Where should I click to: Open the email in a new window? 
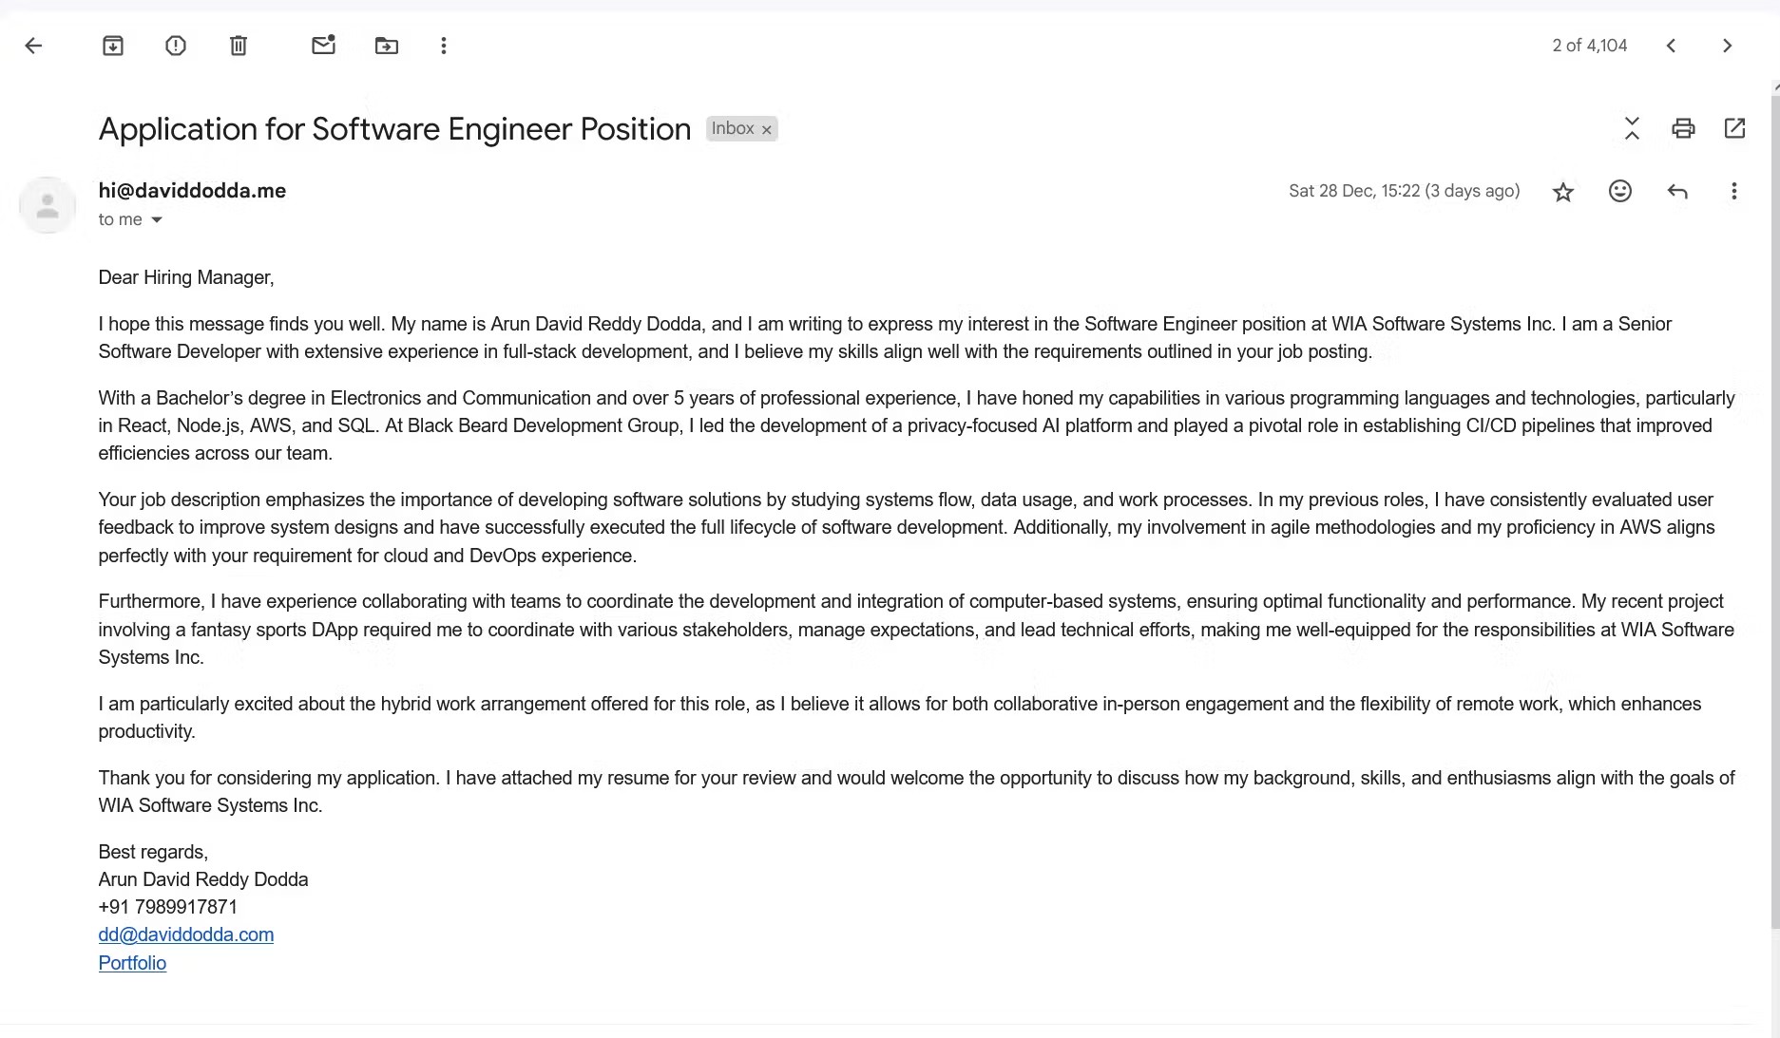(x=1734, y=128)
